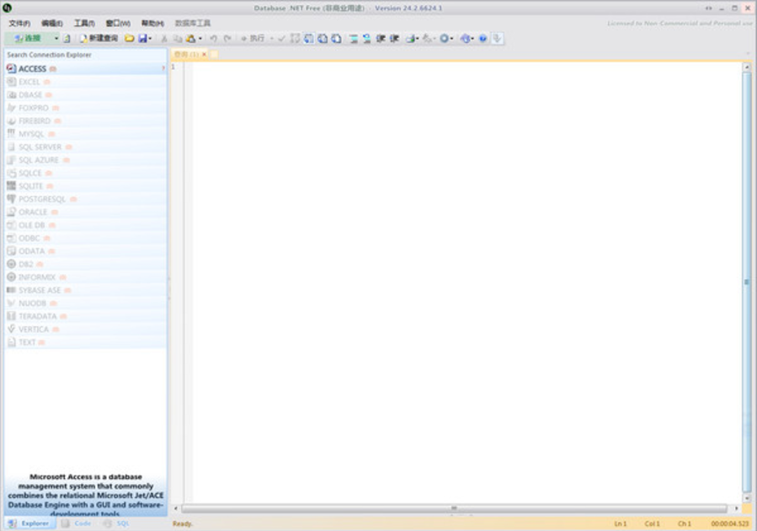757x531 pixels.
Task: Select MYSQL connection type
Action: pos(85,134)
